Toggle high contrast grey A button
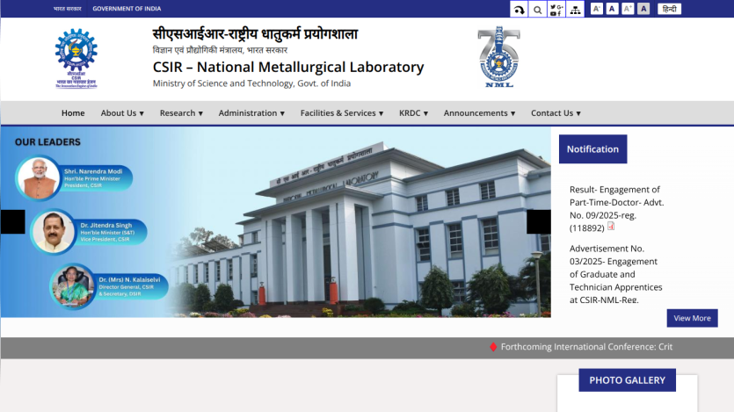Screen dimensions: 734x412 pos(643,9)
